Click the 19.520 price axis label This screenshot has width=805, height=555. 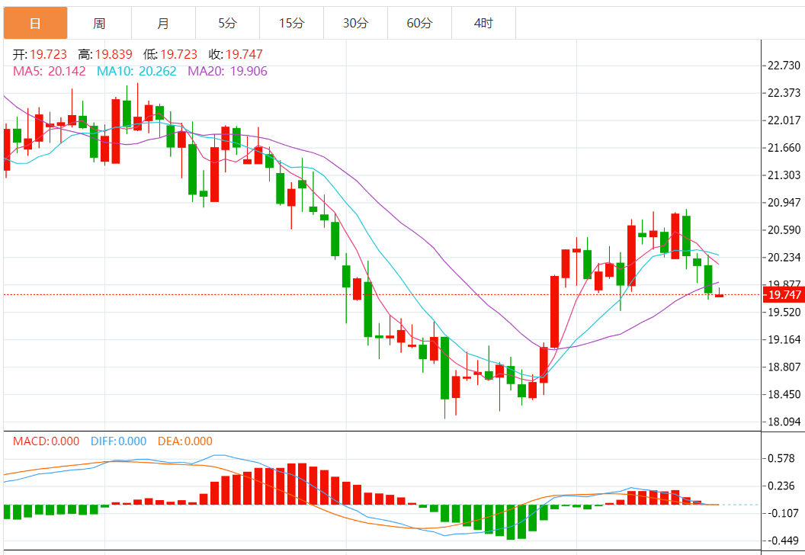point(784,312)
